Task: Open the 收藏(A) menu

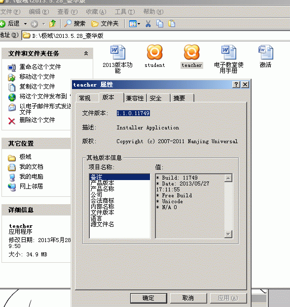Action: [x=96, y=12]
